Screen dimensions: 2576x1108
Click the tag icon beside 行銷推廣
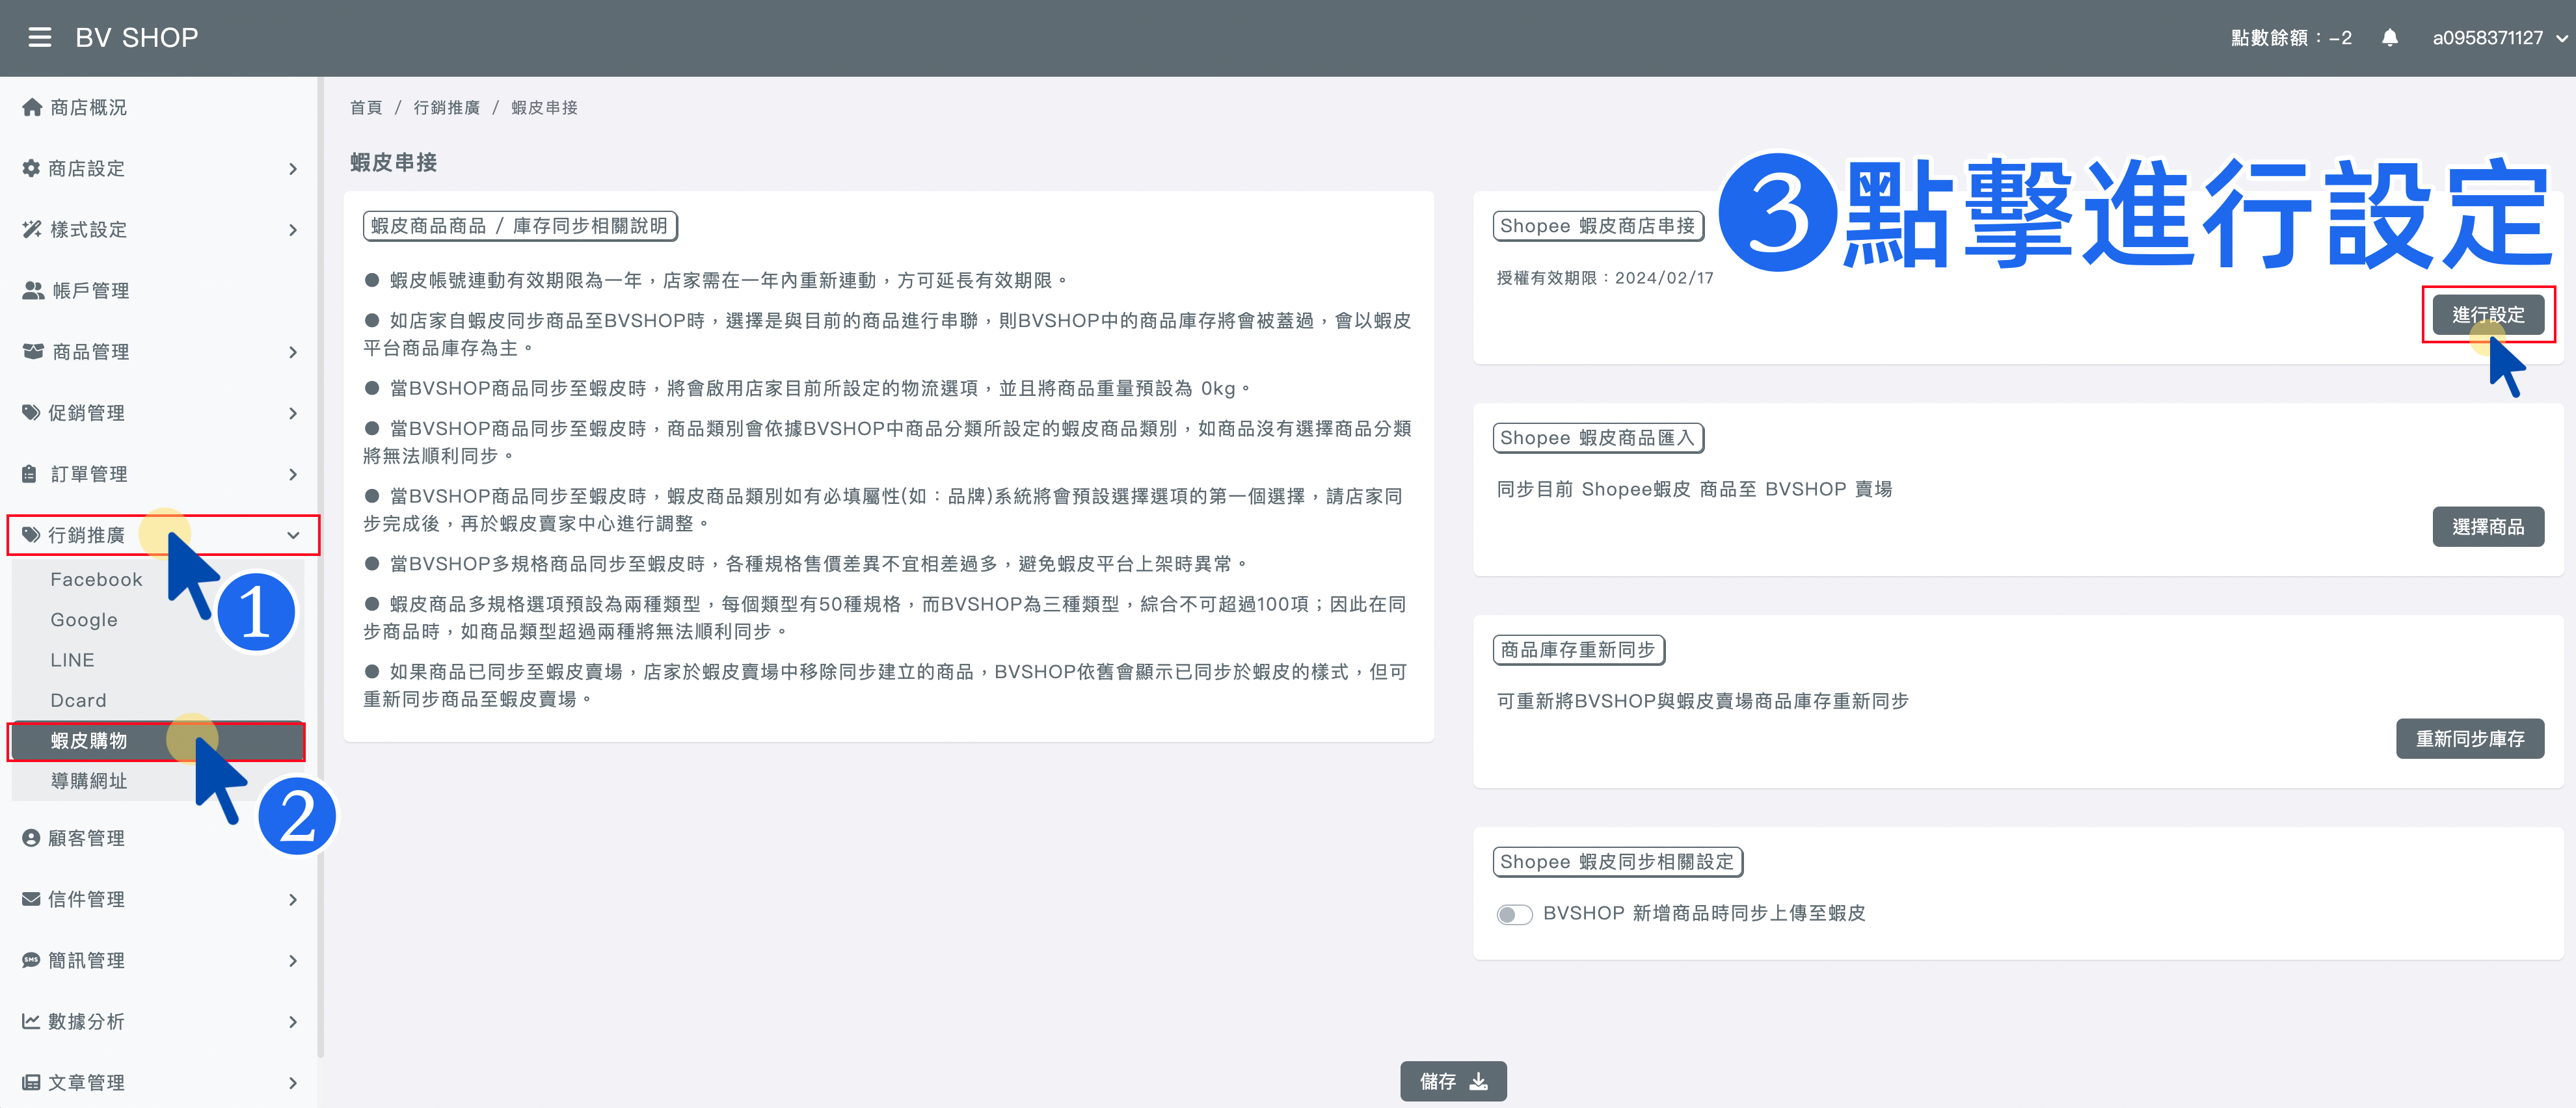pos(31,535)
